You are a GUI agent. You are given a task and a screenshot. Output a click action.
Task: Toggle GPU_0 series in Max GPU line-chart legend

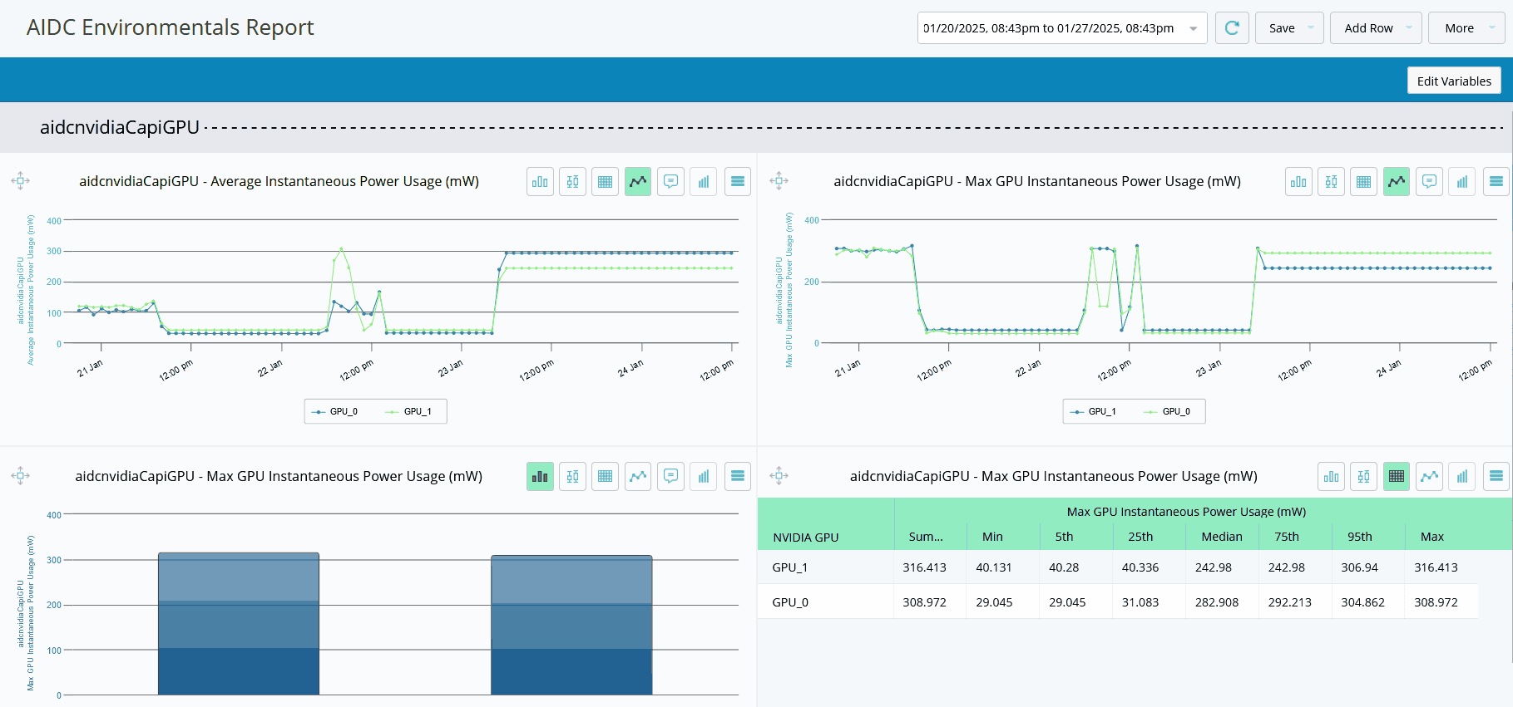(x=1167, y=412)
